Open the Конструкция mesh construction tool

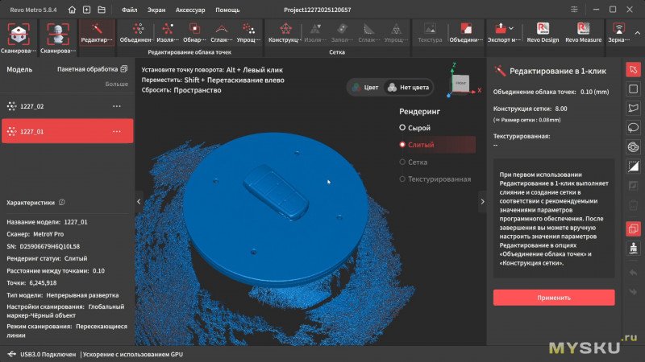pyautogui.click(x=284, y=33)
